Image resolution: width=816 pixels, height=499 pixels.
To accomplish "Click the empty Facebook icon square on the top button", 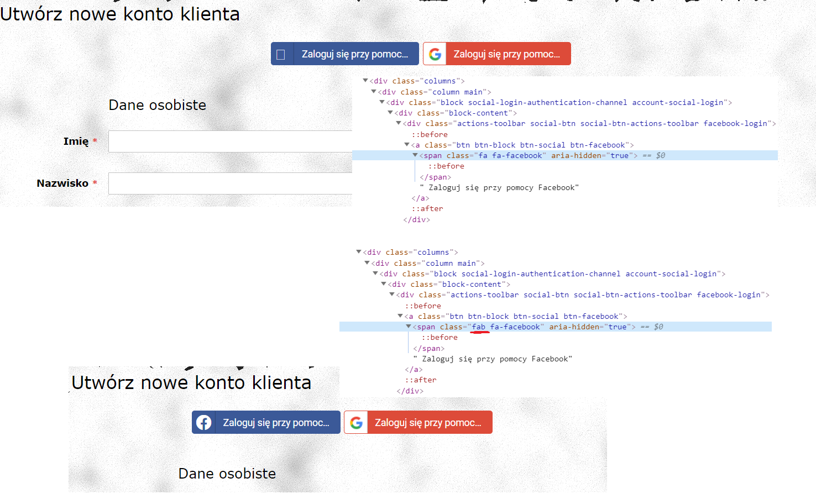I will click(280, 54).
